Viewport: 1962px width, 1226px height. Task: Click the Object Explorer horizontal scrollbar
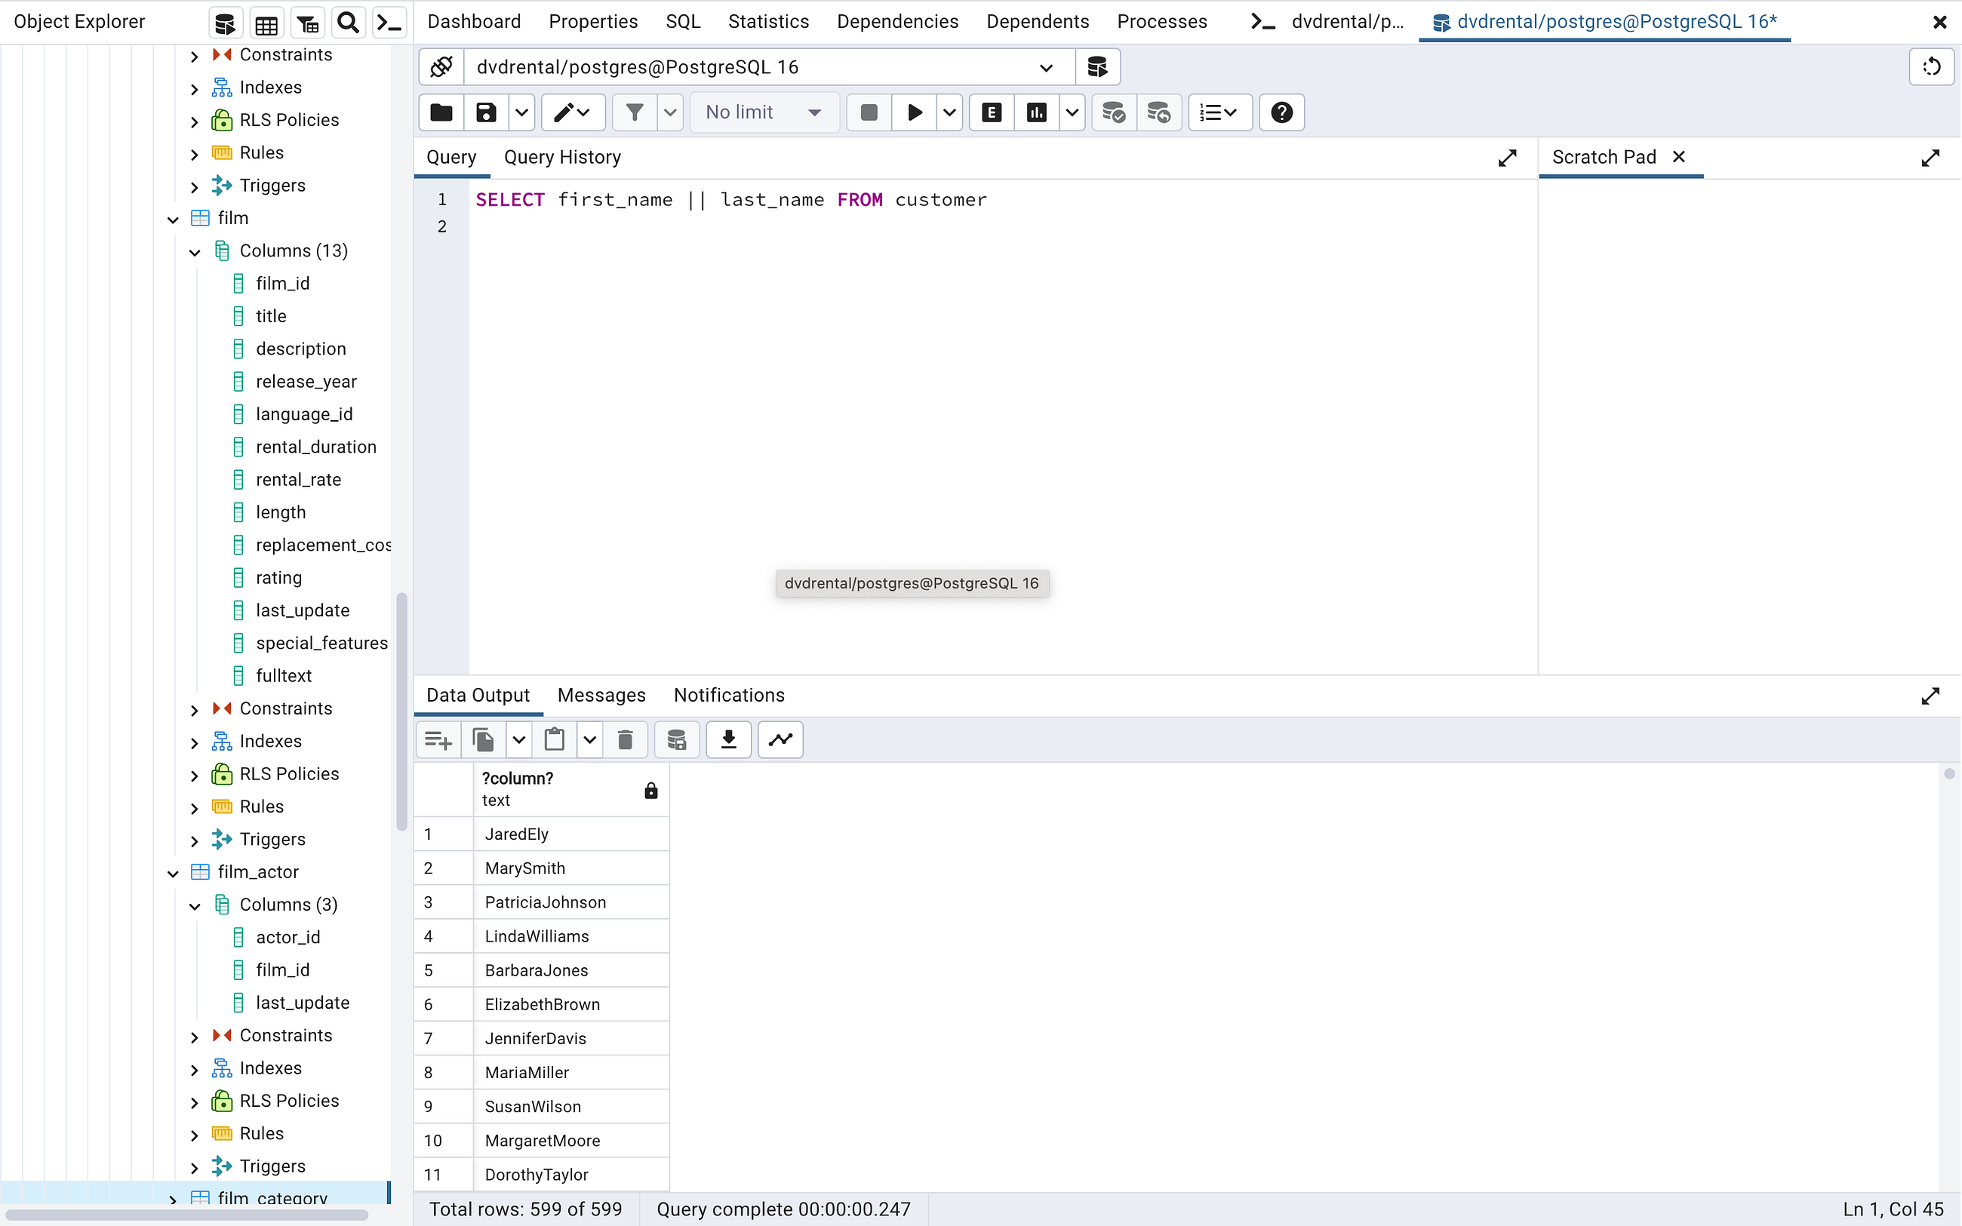[186, 1215]
